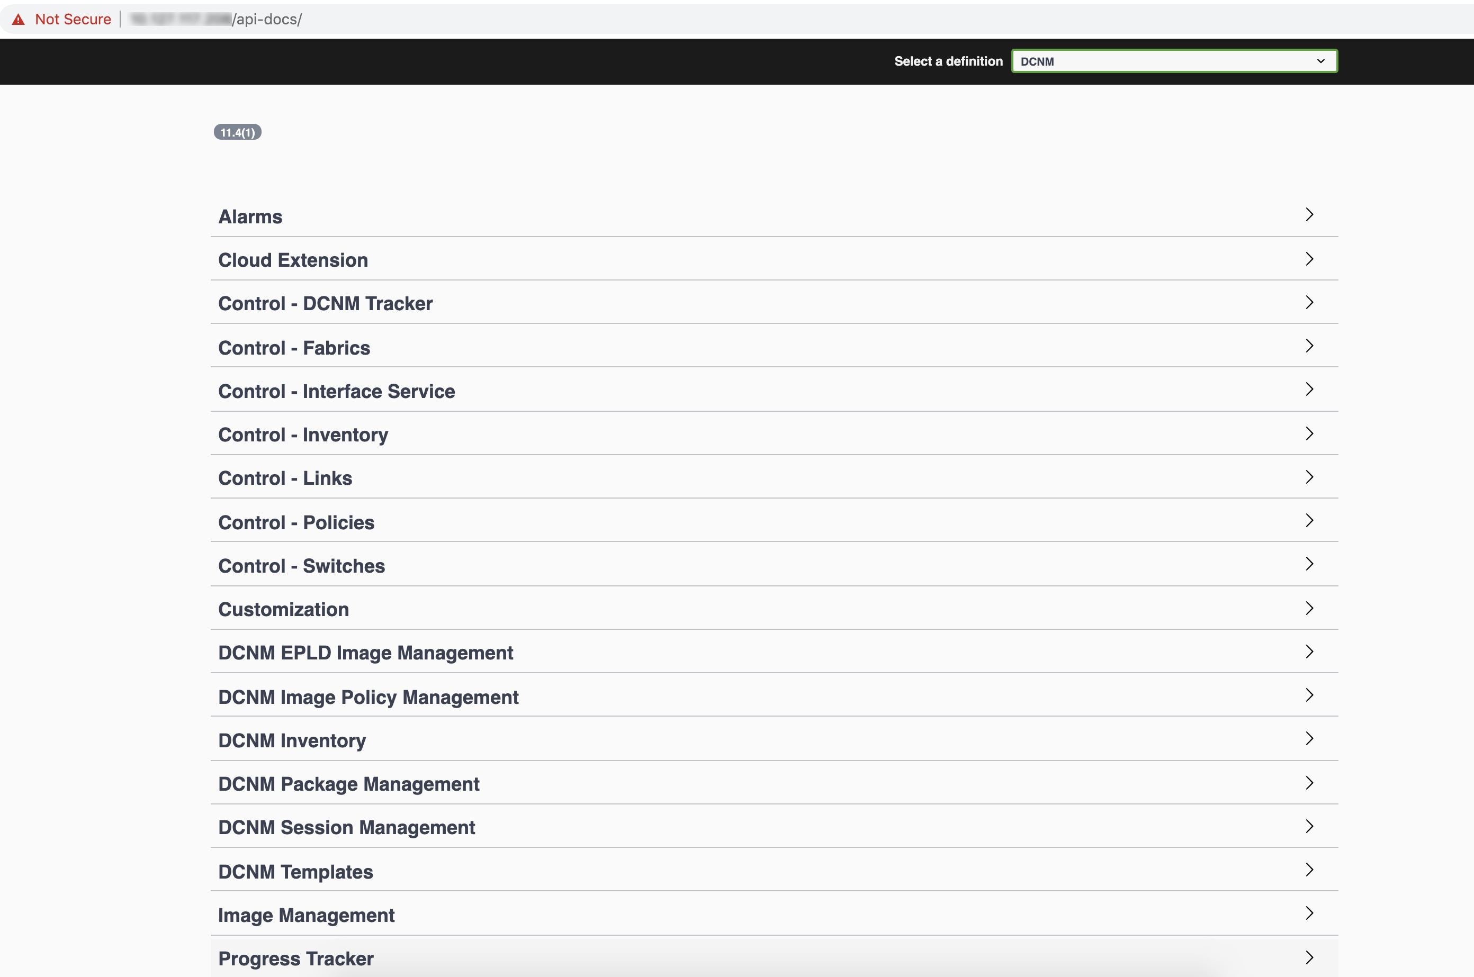The height and width of the screenshot is (977, 1474).
Task: Expand DCNM Templates chevron
Action: pos(1309,871)
